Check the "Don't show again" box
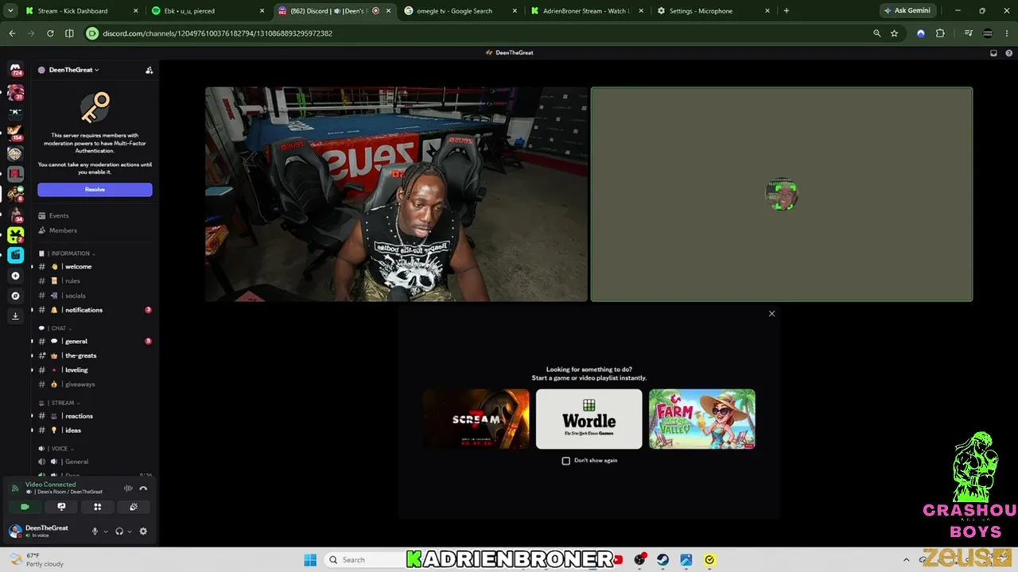1018x572 pixels. (x=566, y=461)
